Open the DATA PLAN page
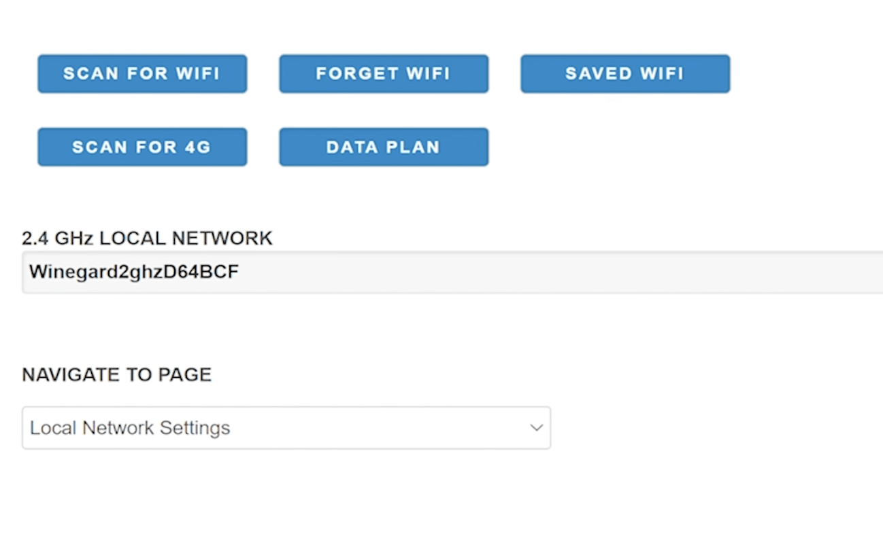 [384, 147]
